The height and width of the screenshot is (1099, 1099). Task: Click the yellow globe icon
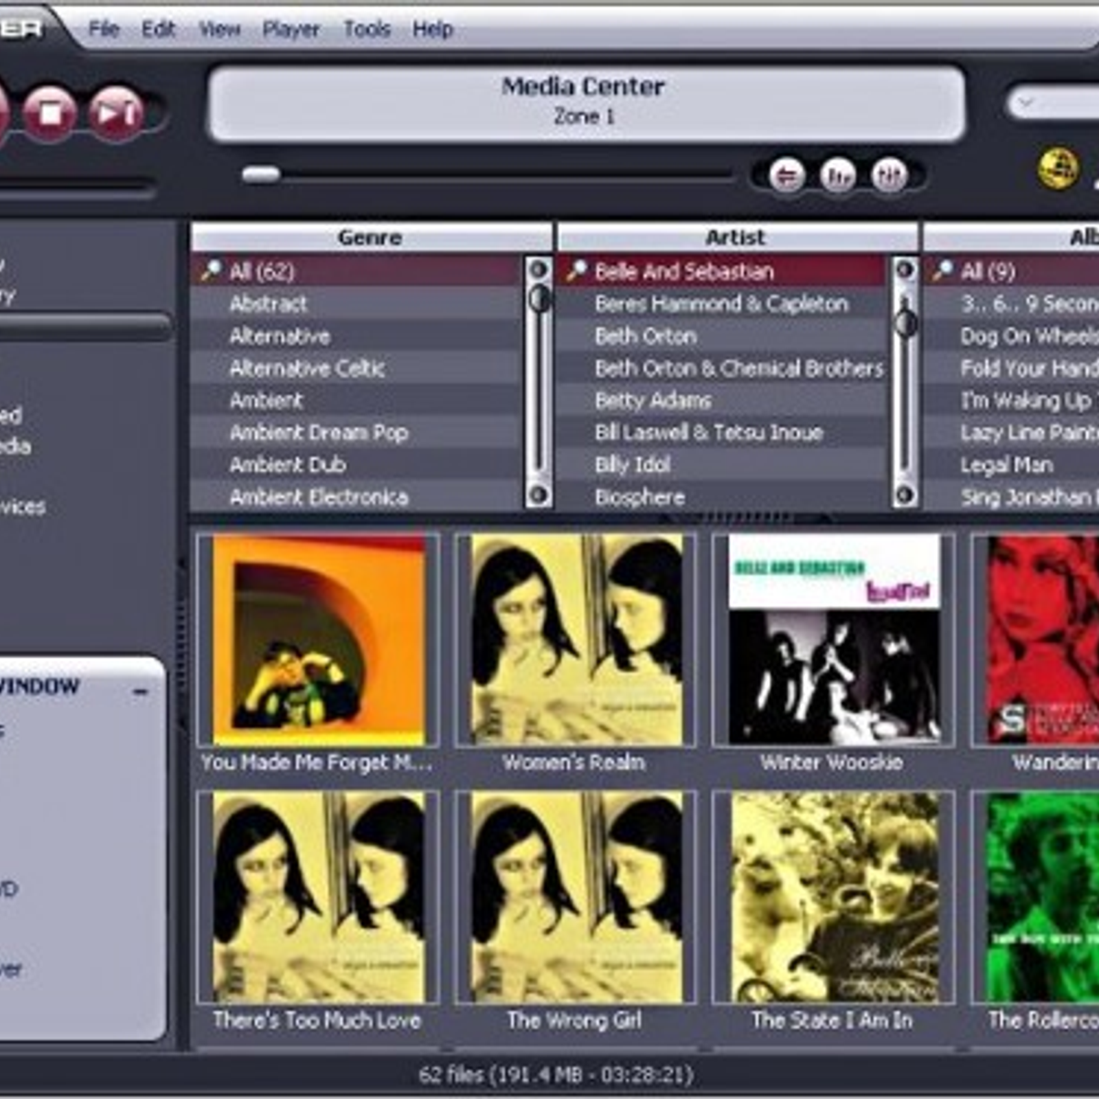pos(1058,168)
